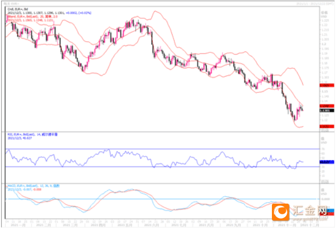Click the chart title in the top-left header
This screenshot has height=233, width=336.
(x=12, y=4)
